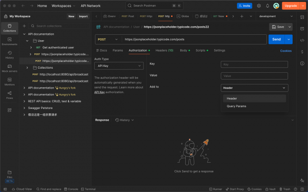
Task: Open the Flows sidebar panel
Action: coord(10,95)
